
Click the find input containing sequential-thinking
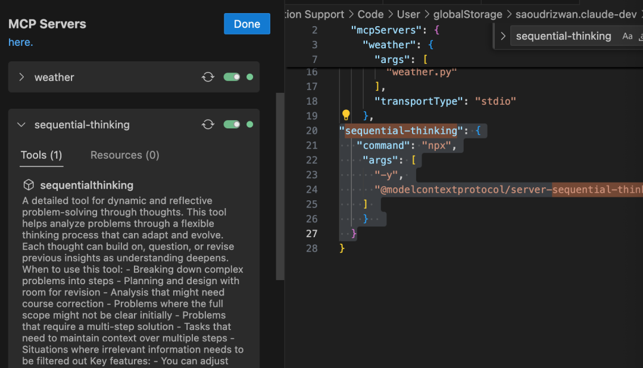click(563, 36)
